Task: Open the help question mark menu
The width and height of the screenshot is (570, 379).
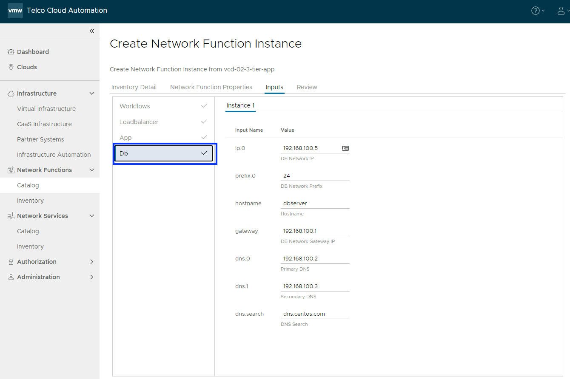Action: [x=538, y=11]
